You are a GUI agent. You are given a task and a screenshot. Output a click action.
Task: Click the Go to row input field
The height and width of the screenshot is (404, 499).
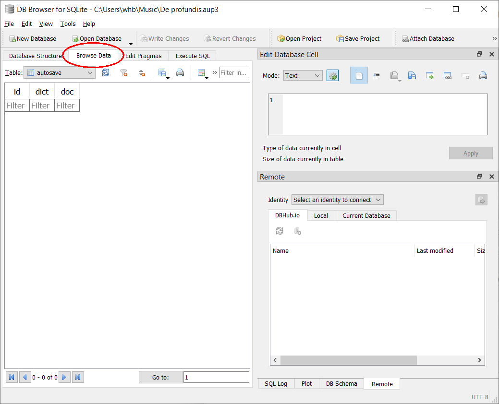tap(216, 377)
